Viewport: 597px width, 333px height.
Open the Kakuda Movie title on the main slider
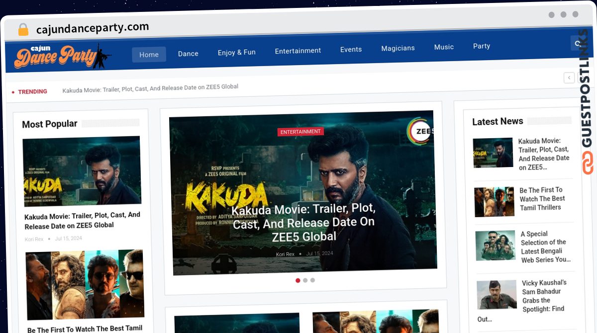(x=303, y=222)
